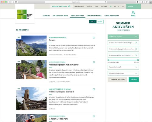Select DE language
The width and height of the screenshot is (152, 122).
tap(111, 6)
